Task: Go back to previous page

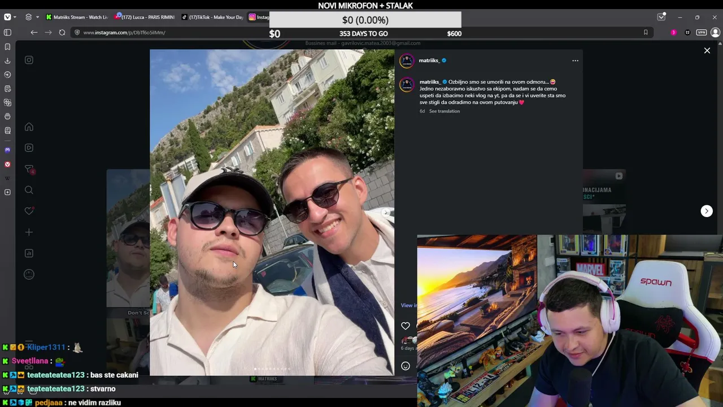Action: (x=34, y=32)
